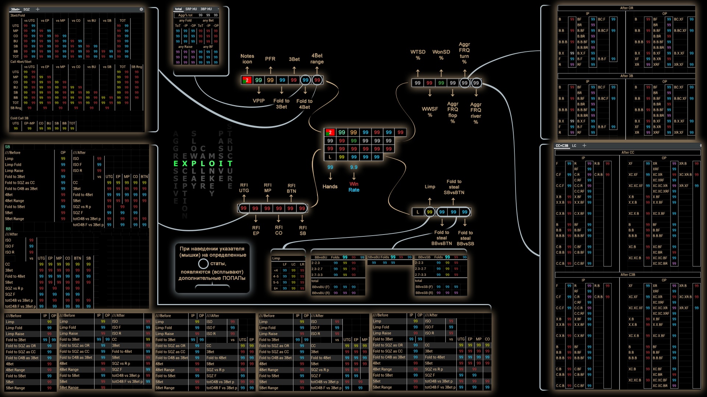This screenshot has width=707, height=397.
Task: Click the blue Hands count value
Action: point(330,167)
